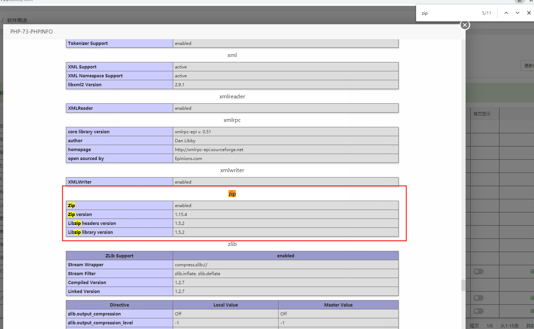534x329 pixels.
Task: Jump to next find match with down arrow
Action: tap(517, 13)
